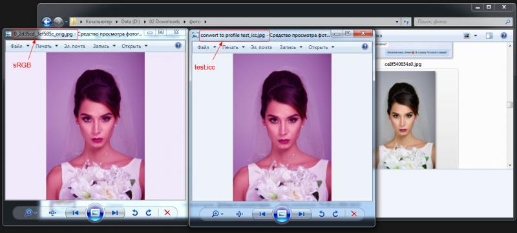Click Открыть in test_icc.jpg viewer
Viewport: 517px width, 233px height.
click(321, 47)
